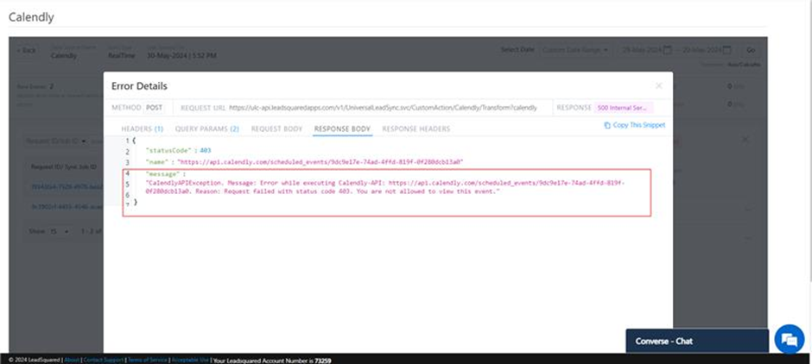Open the Custom Date Range dropdown
812x364 pixels.
[x=575, y=50]
